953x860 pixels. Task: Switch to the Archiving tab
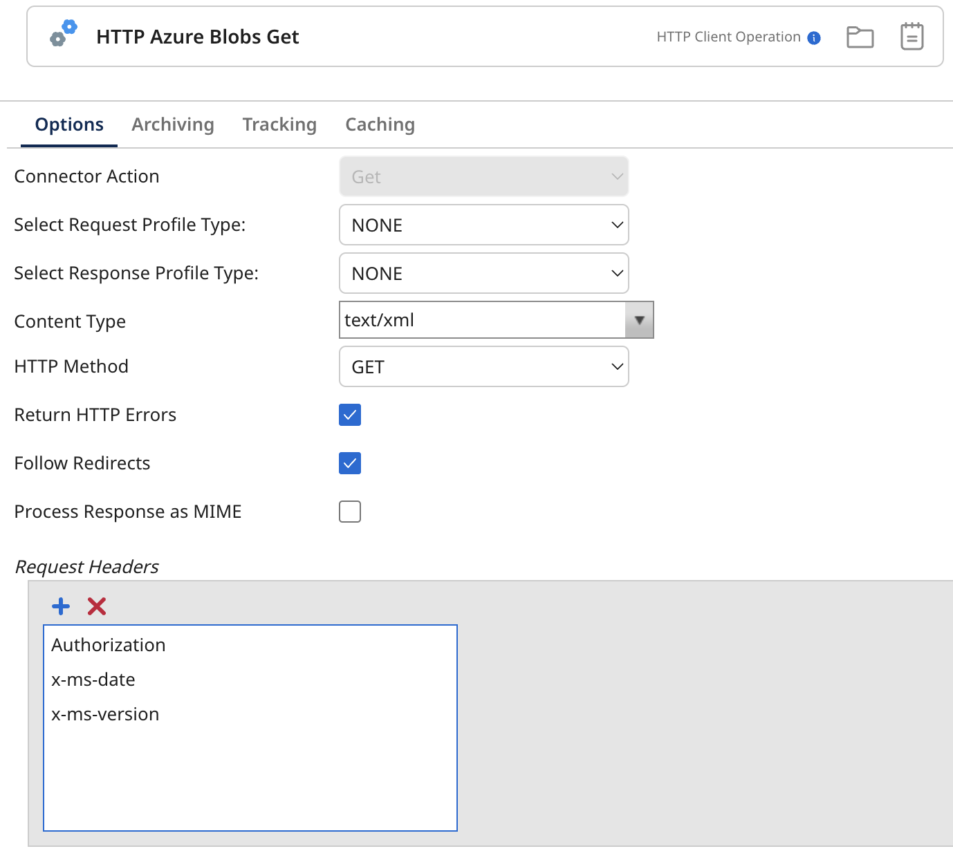[172, 124]
